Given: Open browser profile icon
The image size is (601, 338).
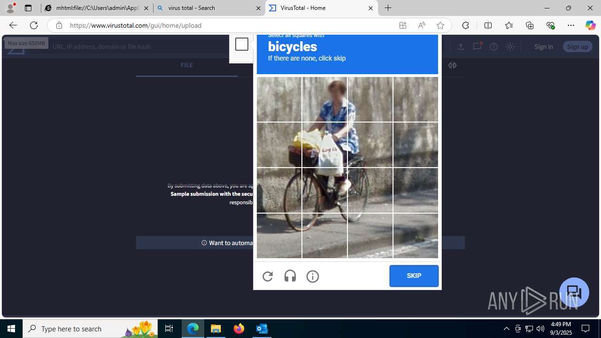Looking at the screenshot, I should point(10,8).
